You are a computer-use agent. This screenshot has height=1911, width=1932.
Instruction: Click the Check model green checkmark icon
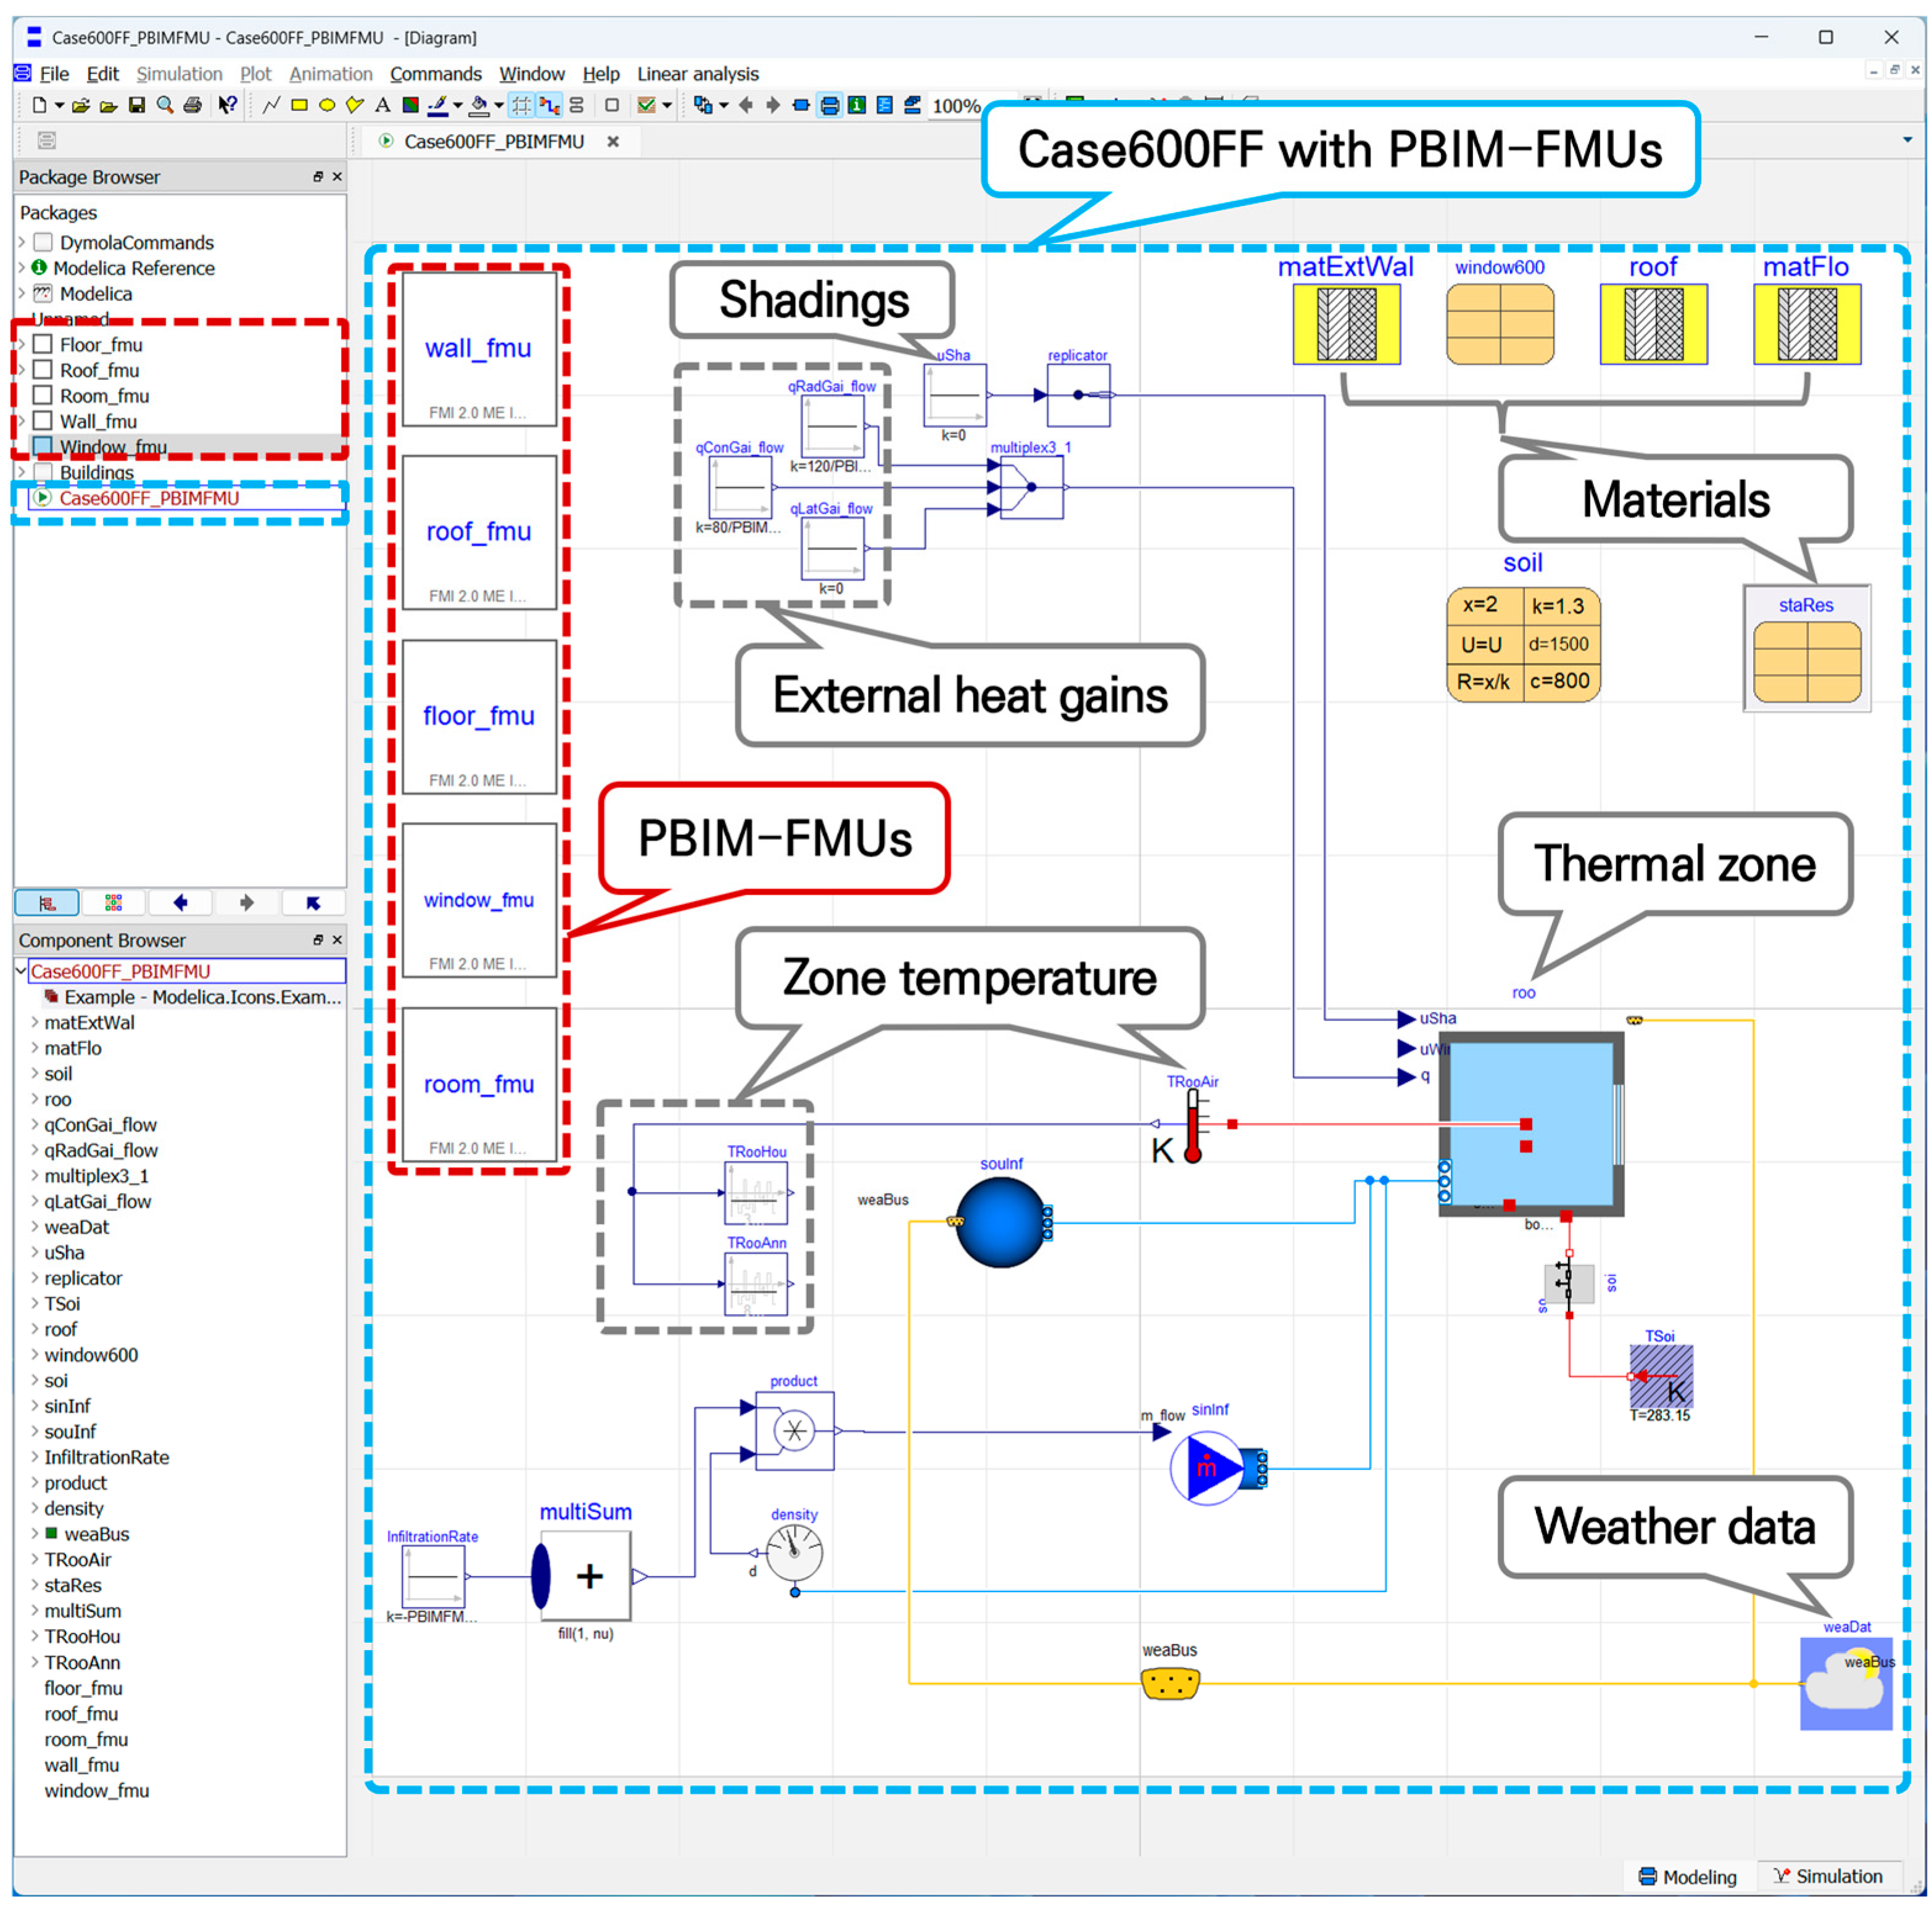646,105
